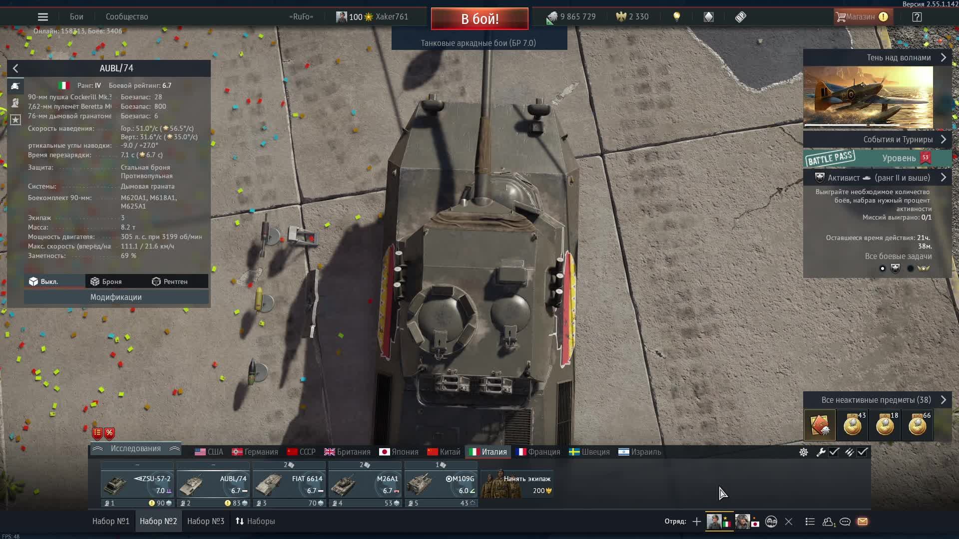Open Все боевые задачи link

click(x=898, y=256)
